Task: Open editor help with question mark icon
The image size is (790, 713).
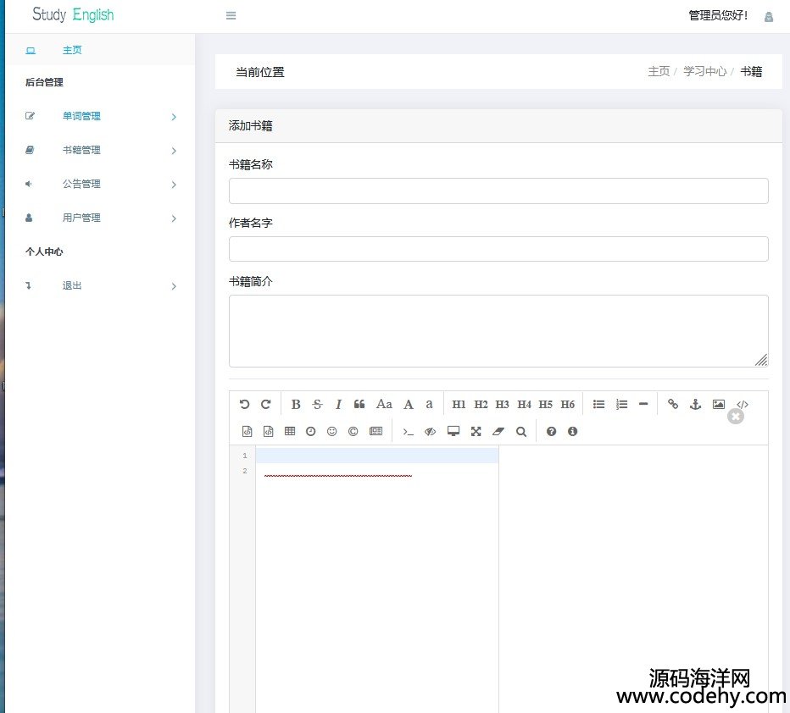Action: (x=551, y=431)
